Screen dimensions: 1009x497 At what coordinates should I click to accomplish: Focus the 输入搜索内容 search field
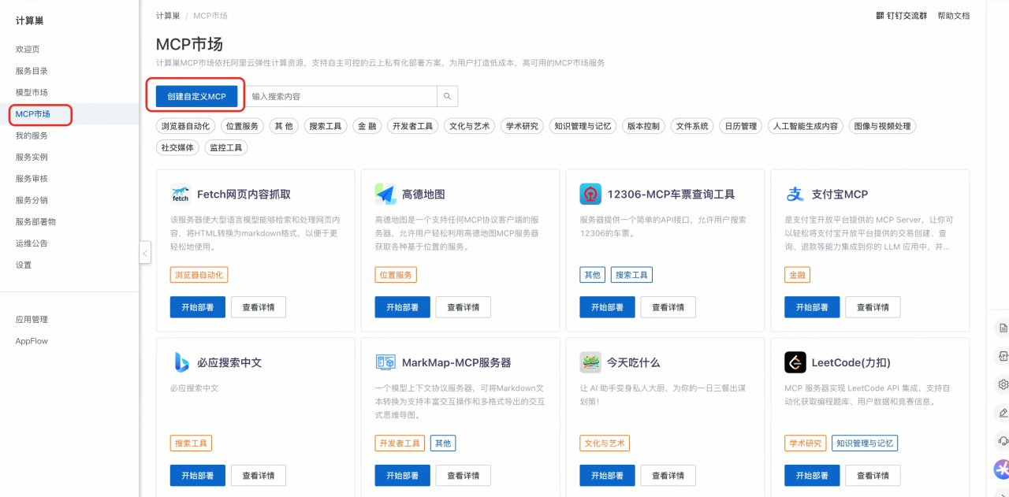tap(341, 96)
